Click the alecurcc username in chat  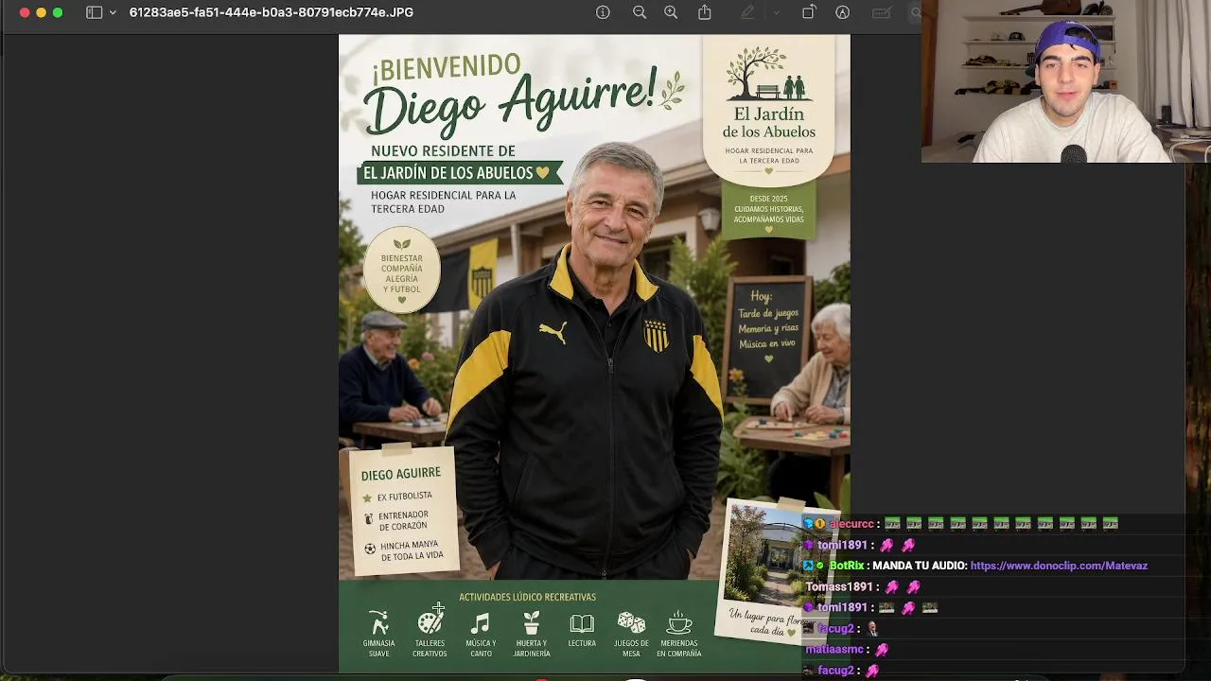click(x=851, y=524)
